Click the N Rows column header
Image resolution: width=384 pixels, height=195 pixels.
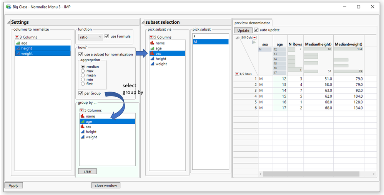(296, 44)
